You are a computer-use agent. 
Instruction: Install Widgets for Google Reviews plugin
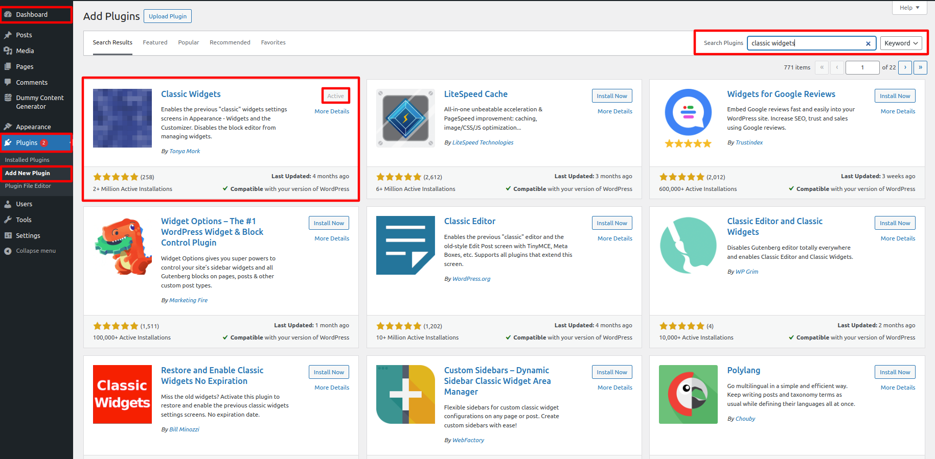point(895,96)
